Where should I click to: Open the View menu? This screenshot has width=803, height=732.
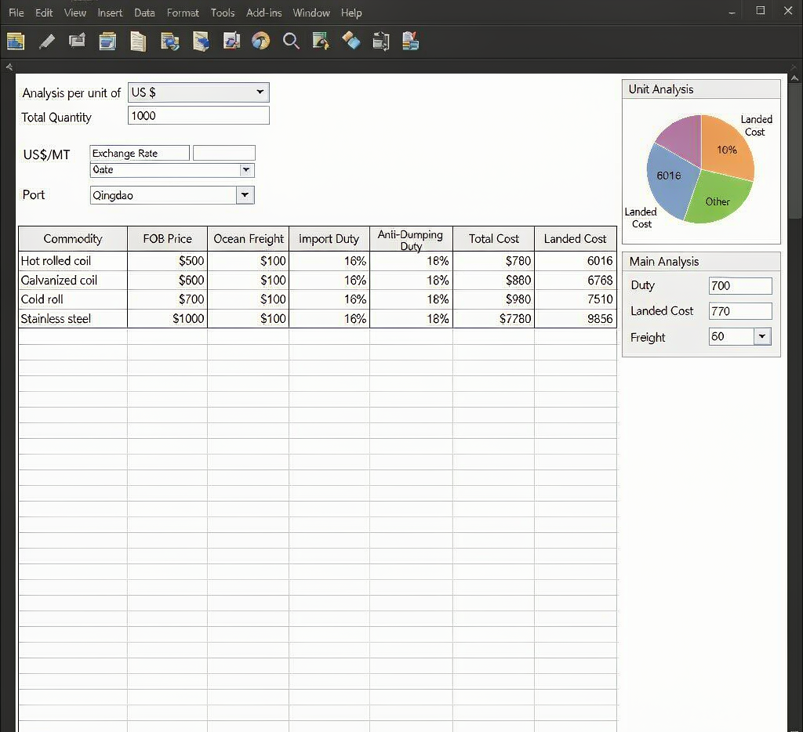click(x=74, y=13)
